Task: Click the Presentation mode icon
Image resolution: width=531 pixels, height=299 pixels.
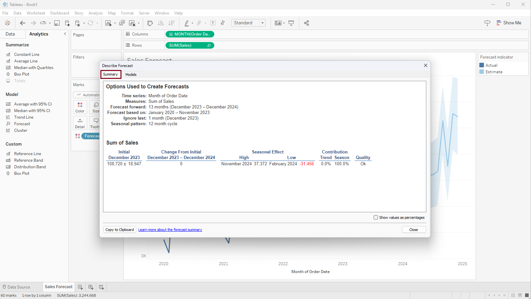Action: coord(291,23)
